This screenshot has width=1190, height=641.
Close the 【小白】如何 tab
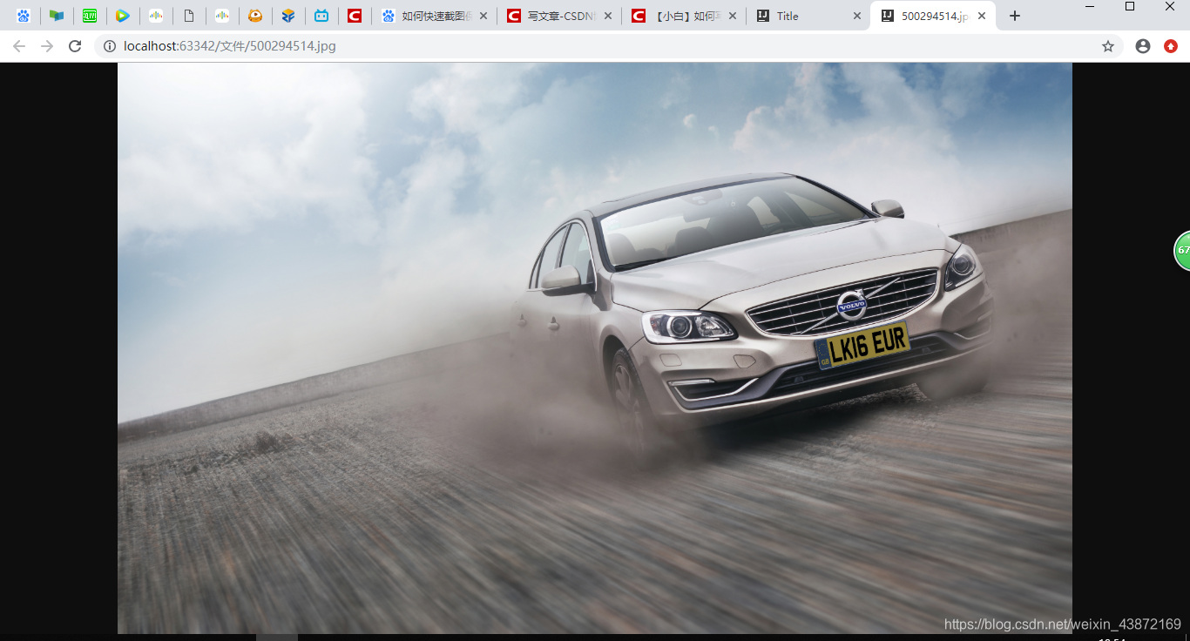pos(733,16)
